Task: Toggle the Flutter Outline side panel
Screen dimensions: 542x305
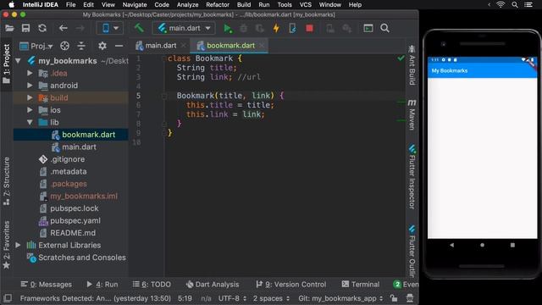Action: click(412, 251)
